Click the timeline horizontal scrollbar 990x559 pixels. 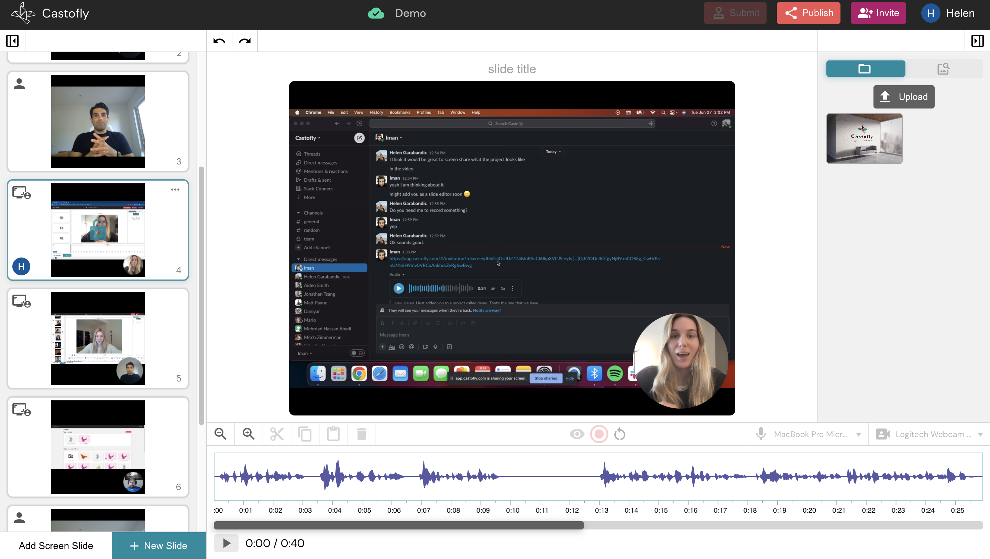(x=398, y=525)
